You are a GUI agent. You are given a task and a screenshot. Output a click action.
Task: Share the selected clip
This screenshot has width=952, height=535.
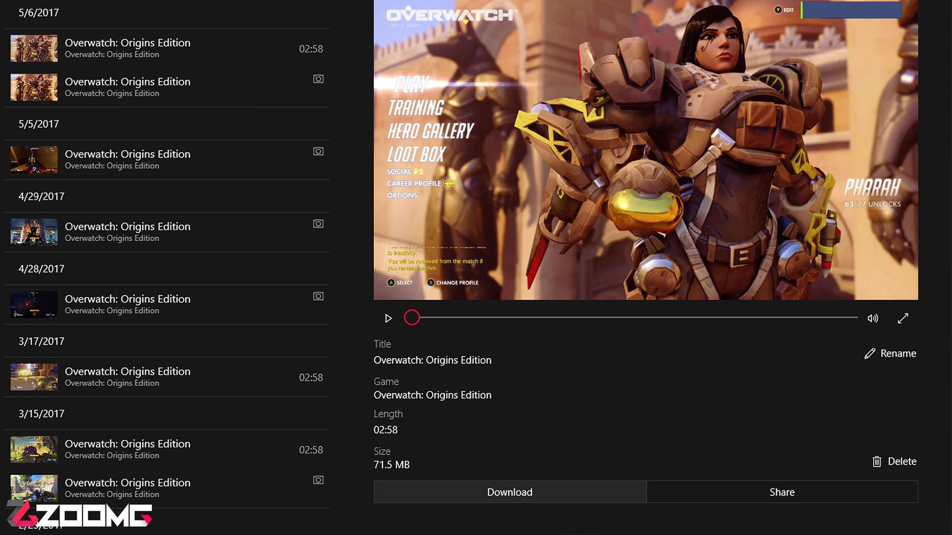pyautogui.click(x=782, y=492)
